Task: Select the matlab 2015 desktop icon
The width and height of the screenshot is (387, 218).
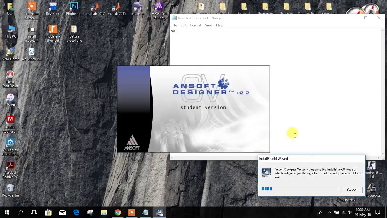Action: coord(117,9)
